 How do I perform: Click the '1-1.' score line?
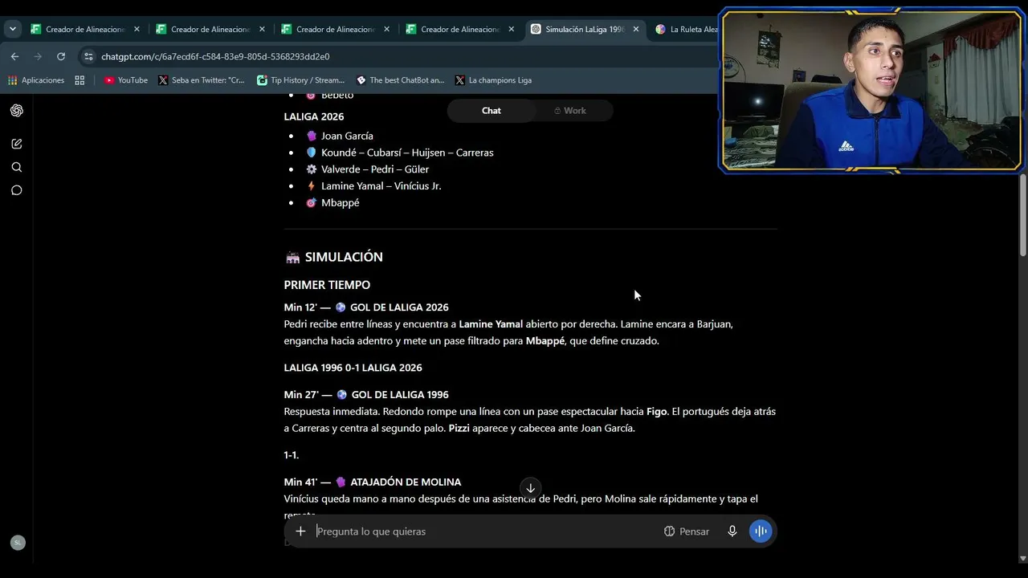pyautogui.click(x=292, y=455)
